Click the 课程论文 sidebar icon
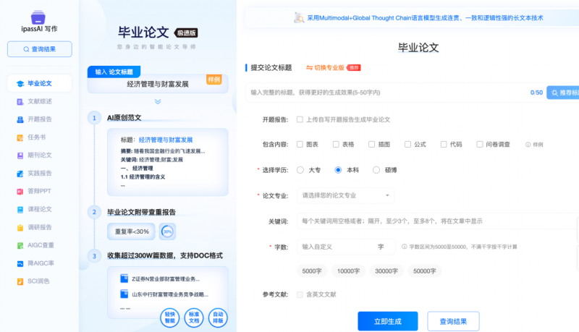Viewport: 579px width, 332px height. [20, 210]
